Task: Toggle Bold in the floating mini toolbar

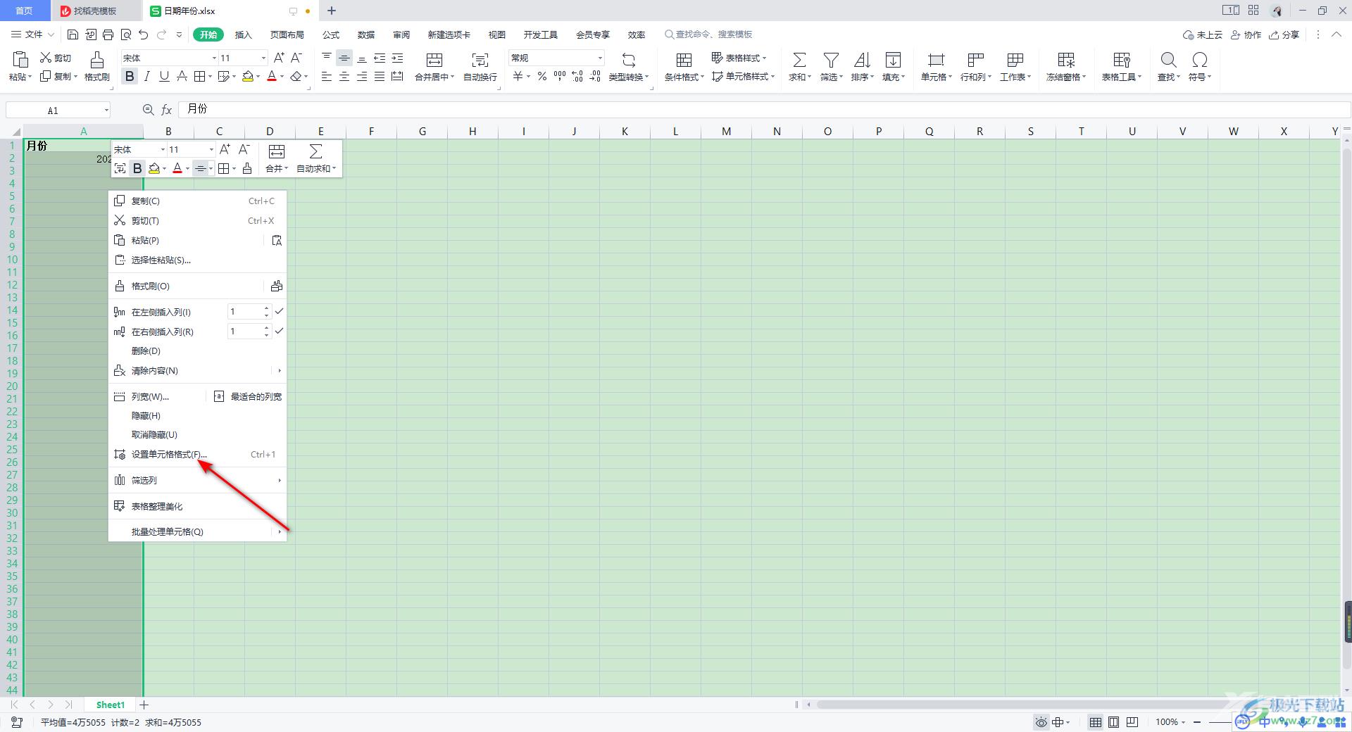Action: point(137,168)
